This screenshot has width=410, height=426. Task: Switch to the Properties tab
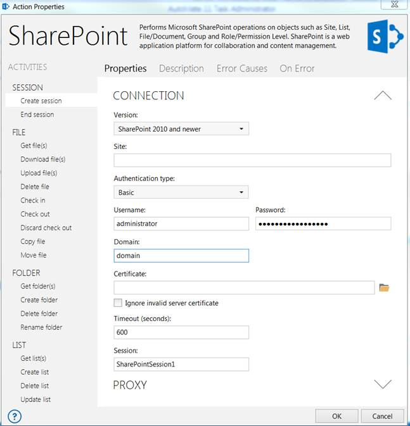tap(125, 68)
